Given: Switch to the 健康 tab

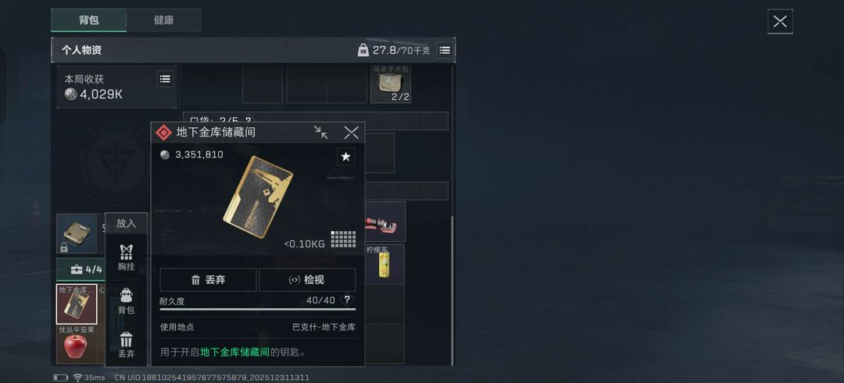Looking at the screenshot, I should pos(163,20).
